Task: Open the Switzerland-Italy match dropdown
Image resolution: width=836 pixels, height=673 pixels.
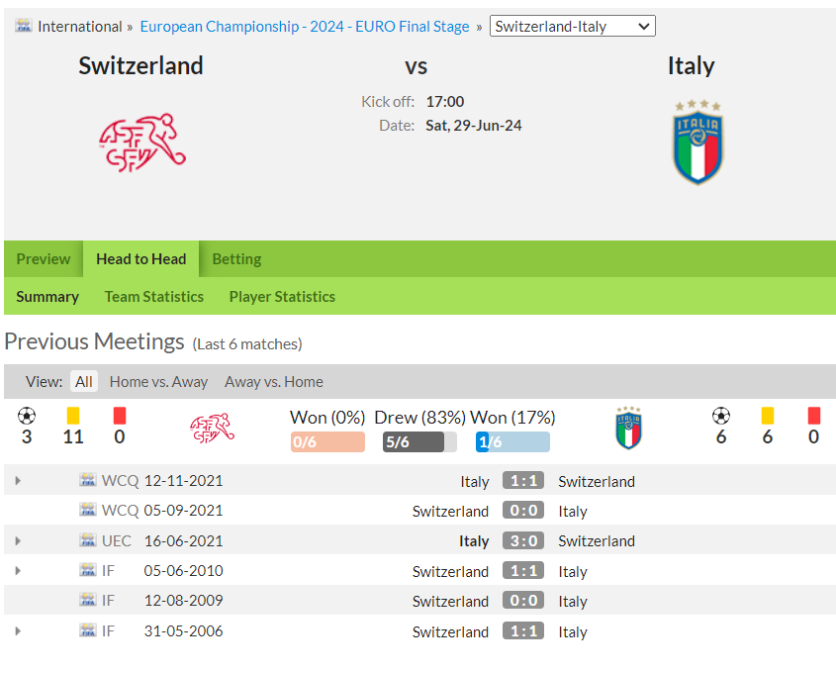Action: pos(573,26)
